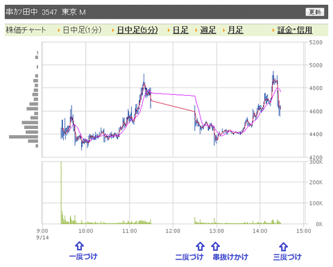
Task: Click the 4400 price axis label
Action: 316,134
